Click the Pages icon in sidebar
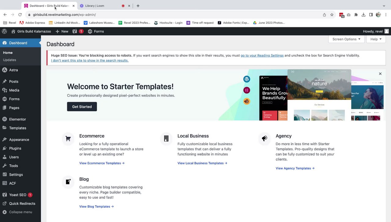391x222 pixels. 5,108
